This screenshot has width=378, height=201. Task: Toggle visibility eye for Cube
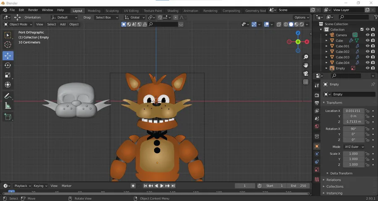pos(367,40)
